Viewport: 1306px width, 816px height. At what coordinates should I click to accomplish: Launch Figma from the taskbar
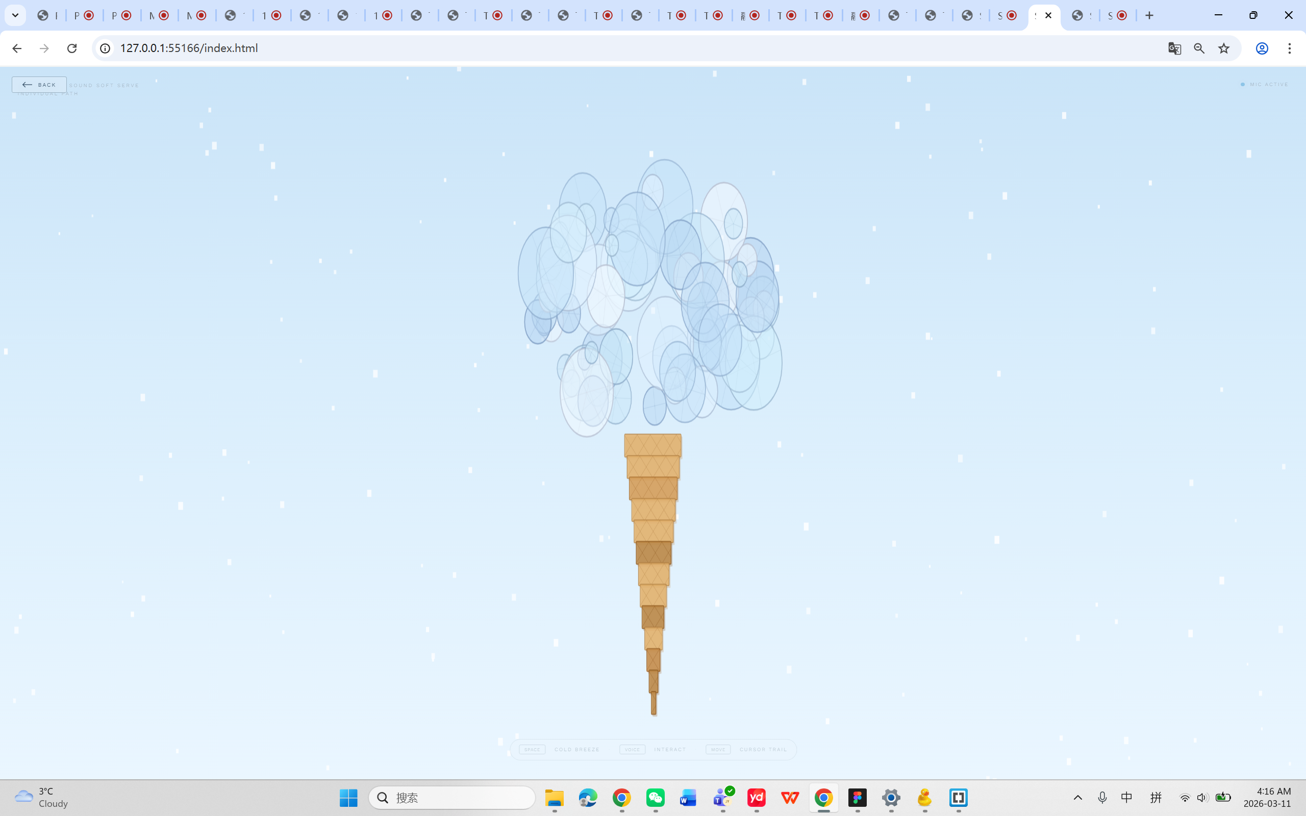pos(858,798)
